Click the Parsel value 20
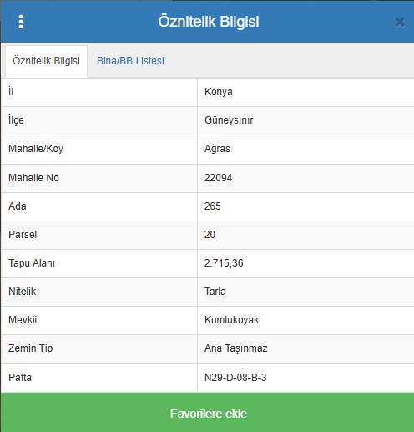This screenshot has width=414, height=432. (x=210, y=235)
